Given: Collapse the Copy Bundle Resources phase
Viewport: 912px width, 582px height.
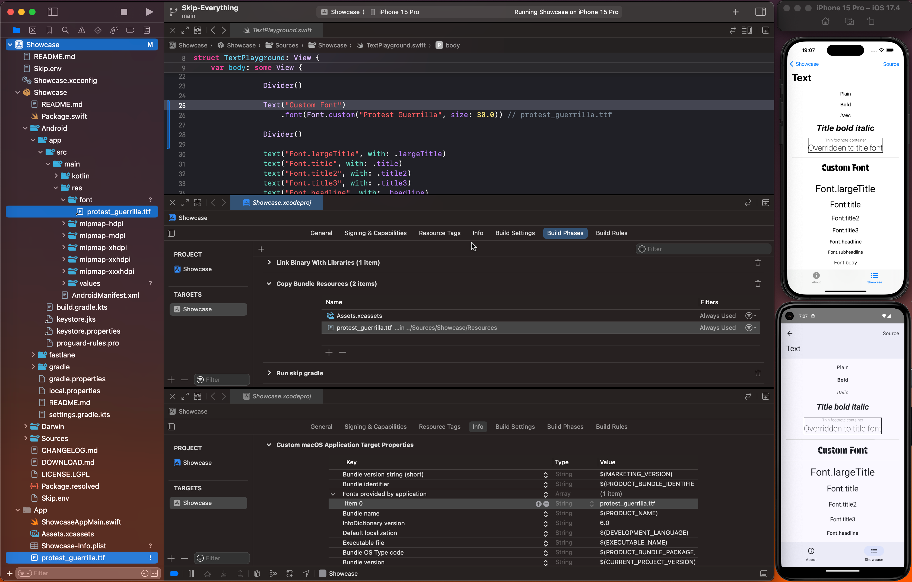Looking at the screenshot, I should (x=269, y=283).
